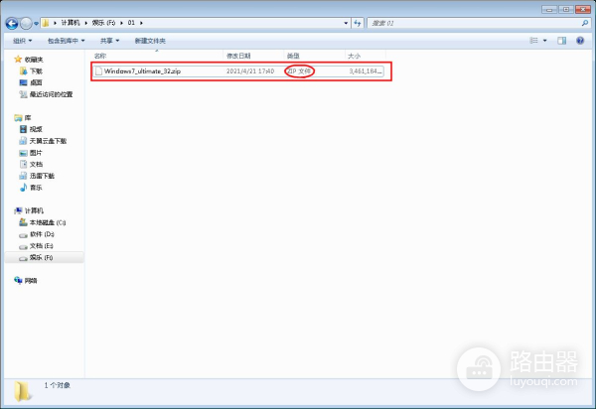Expand the arrow after 01 in path
The height and width of the screenshot is (409, 596).
pyautogui.click(x=141, y=23)
